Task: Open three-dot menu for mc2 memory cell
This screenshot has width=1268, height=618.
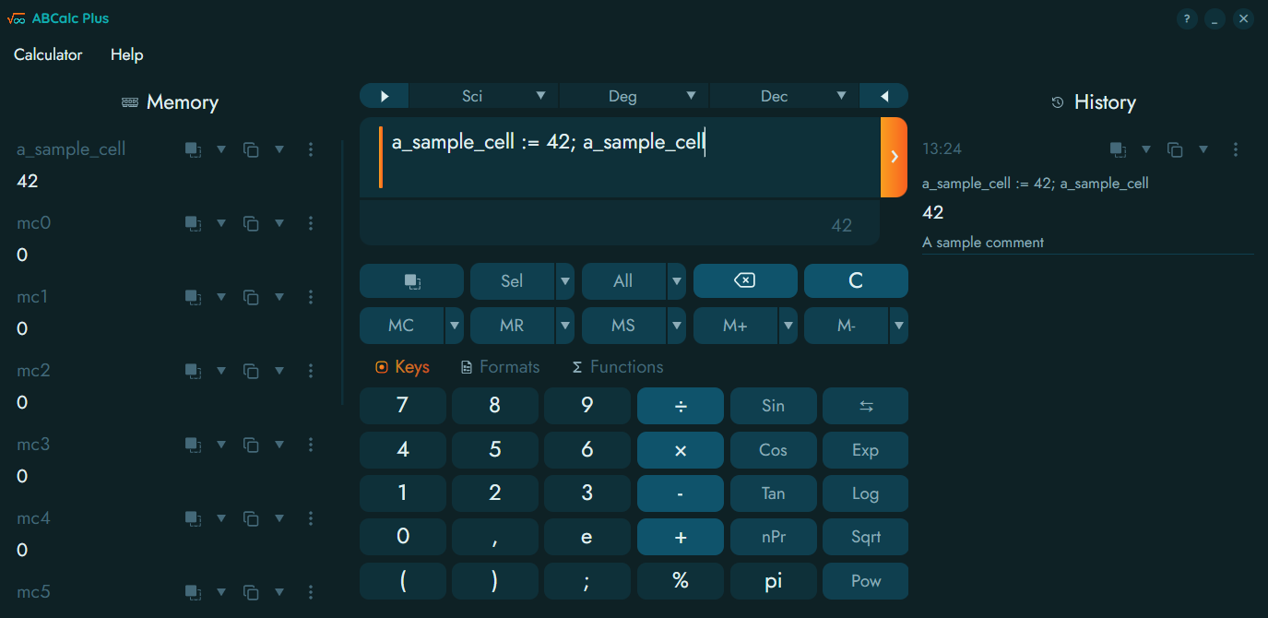Action: (311, 371)
